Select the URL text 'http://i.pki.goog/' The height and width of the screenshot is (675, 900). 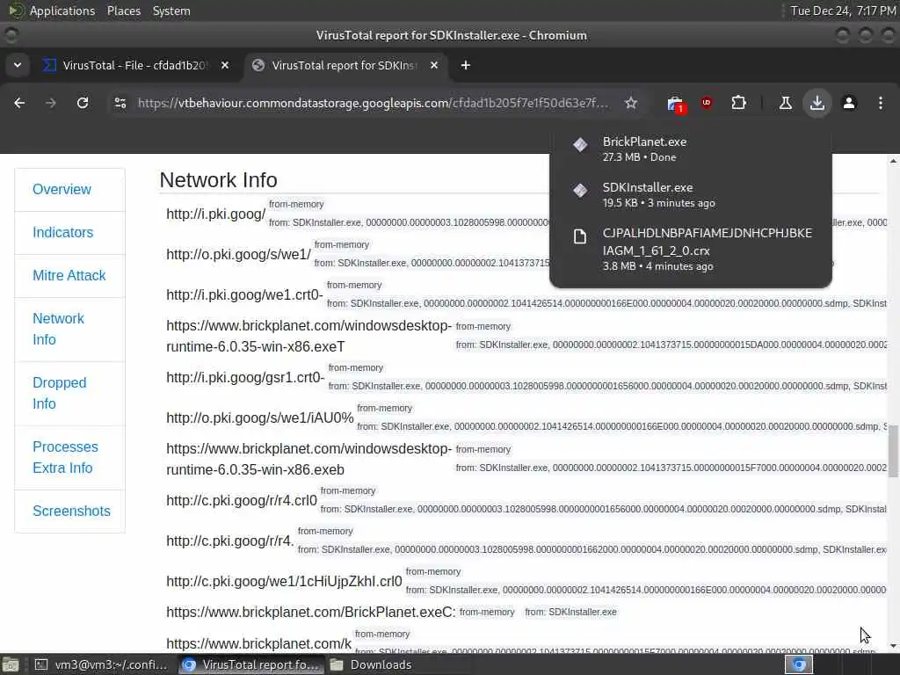[216, 214]
